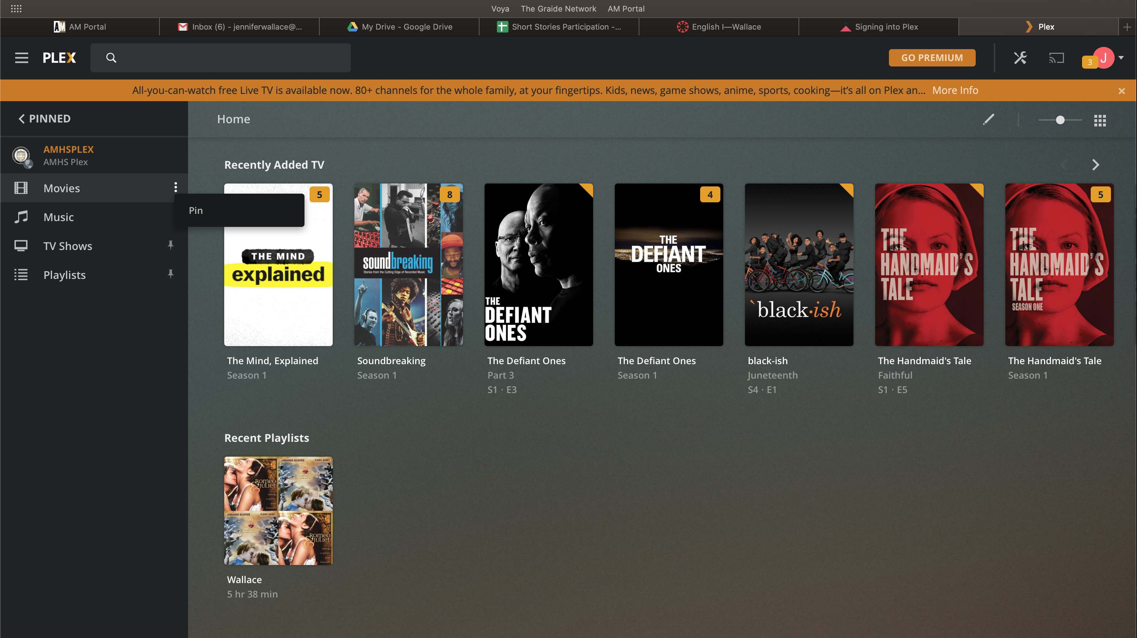
Task: Open the black-ish Juneteenth poster
Action: pyautogui.click(x=799, y=264)
